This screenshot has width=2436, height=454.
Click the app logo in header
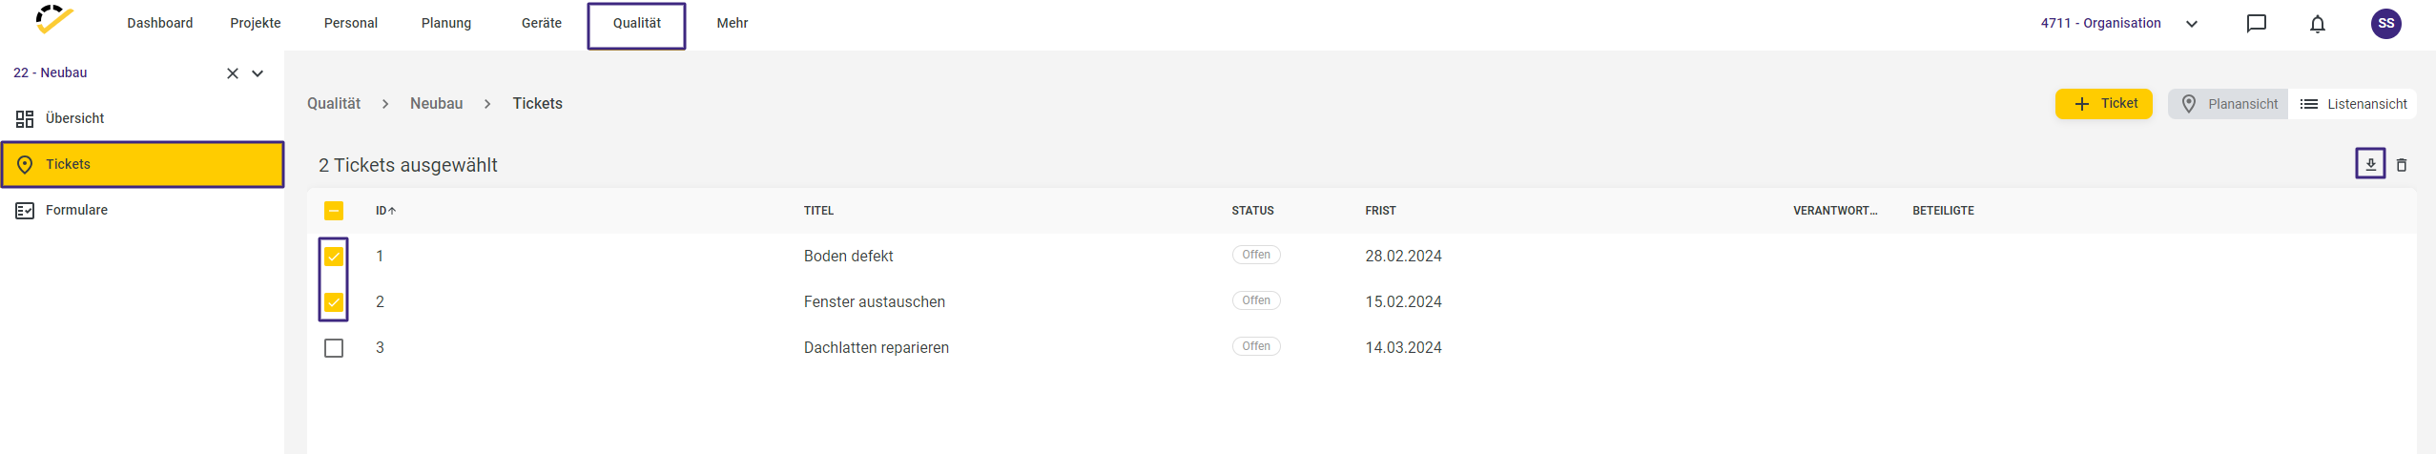[54, 19]
